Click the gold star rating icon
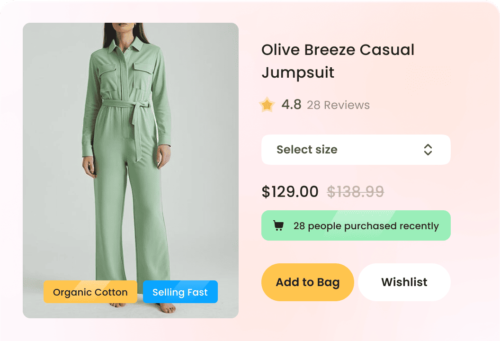The width and height of the screenshot is (500, 341). coord(267,105)
